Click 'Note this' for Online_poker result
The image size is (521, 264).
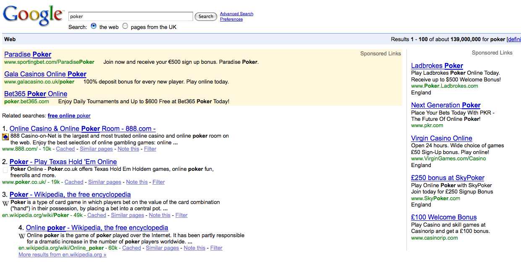pyautogui.click(x=194, y=248)
